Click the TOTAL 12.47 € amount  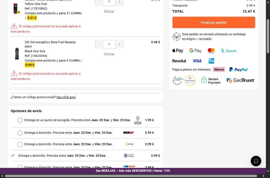click(249, 11)
